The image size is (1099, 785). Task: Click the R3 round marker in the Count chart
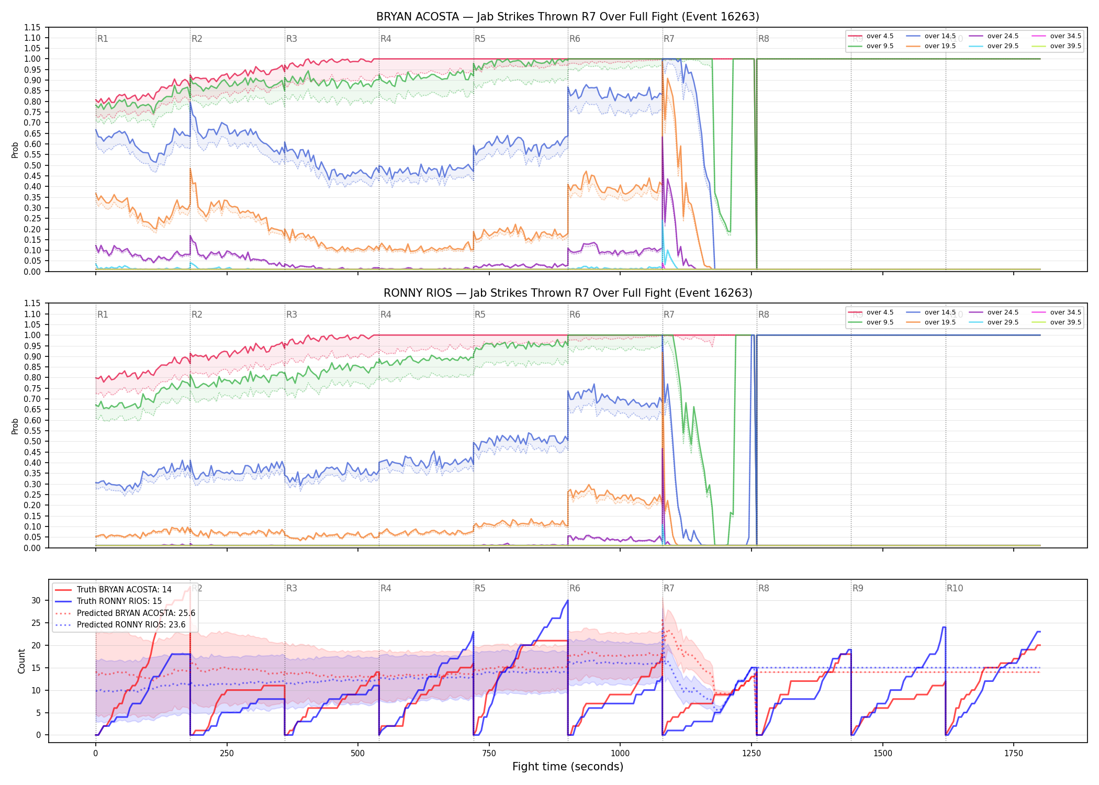(291, 588)
